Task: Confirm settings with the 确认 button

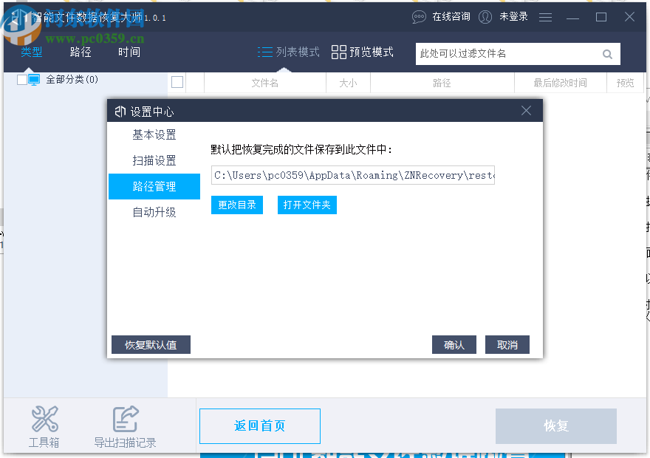Action: (454, 344)
